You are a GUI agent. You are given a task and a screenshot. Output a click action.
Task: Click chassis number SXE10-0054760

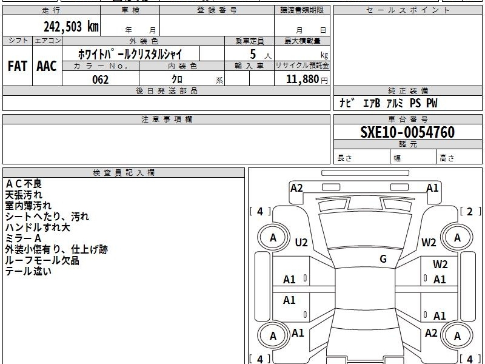tap(407, 132)
